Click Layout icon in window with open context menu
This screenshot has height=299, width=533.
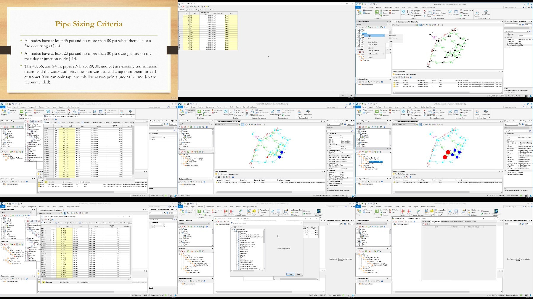click(403, 12)
